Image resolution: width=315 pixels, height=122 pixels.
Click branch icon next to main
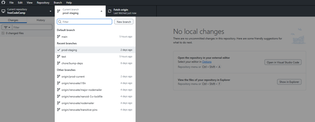coord(58,37)
